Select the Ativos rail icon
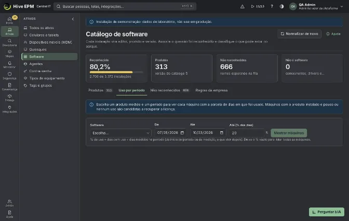The image size is (349, 221). (9, 31)
